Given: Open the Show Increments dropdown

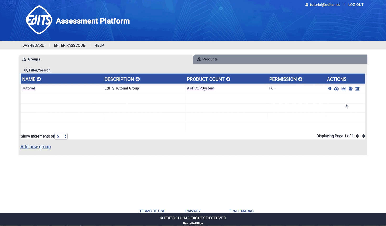Looking at the screenshot, I should point(61,136).
